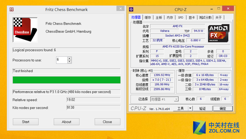Click the 2599.86 MHz front bus value
Image resolution: width=246 pixels, height=139 pixels.
tap(162, 89)
